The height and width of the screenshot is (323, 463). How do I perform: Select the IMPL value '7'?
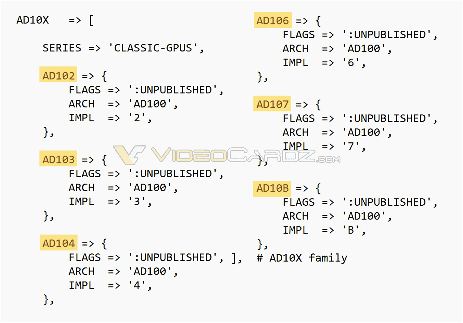351,146
